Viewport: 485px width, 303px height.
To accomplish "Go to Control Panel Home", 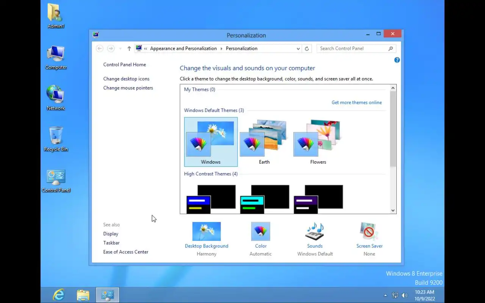I will (125, 65).
